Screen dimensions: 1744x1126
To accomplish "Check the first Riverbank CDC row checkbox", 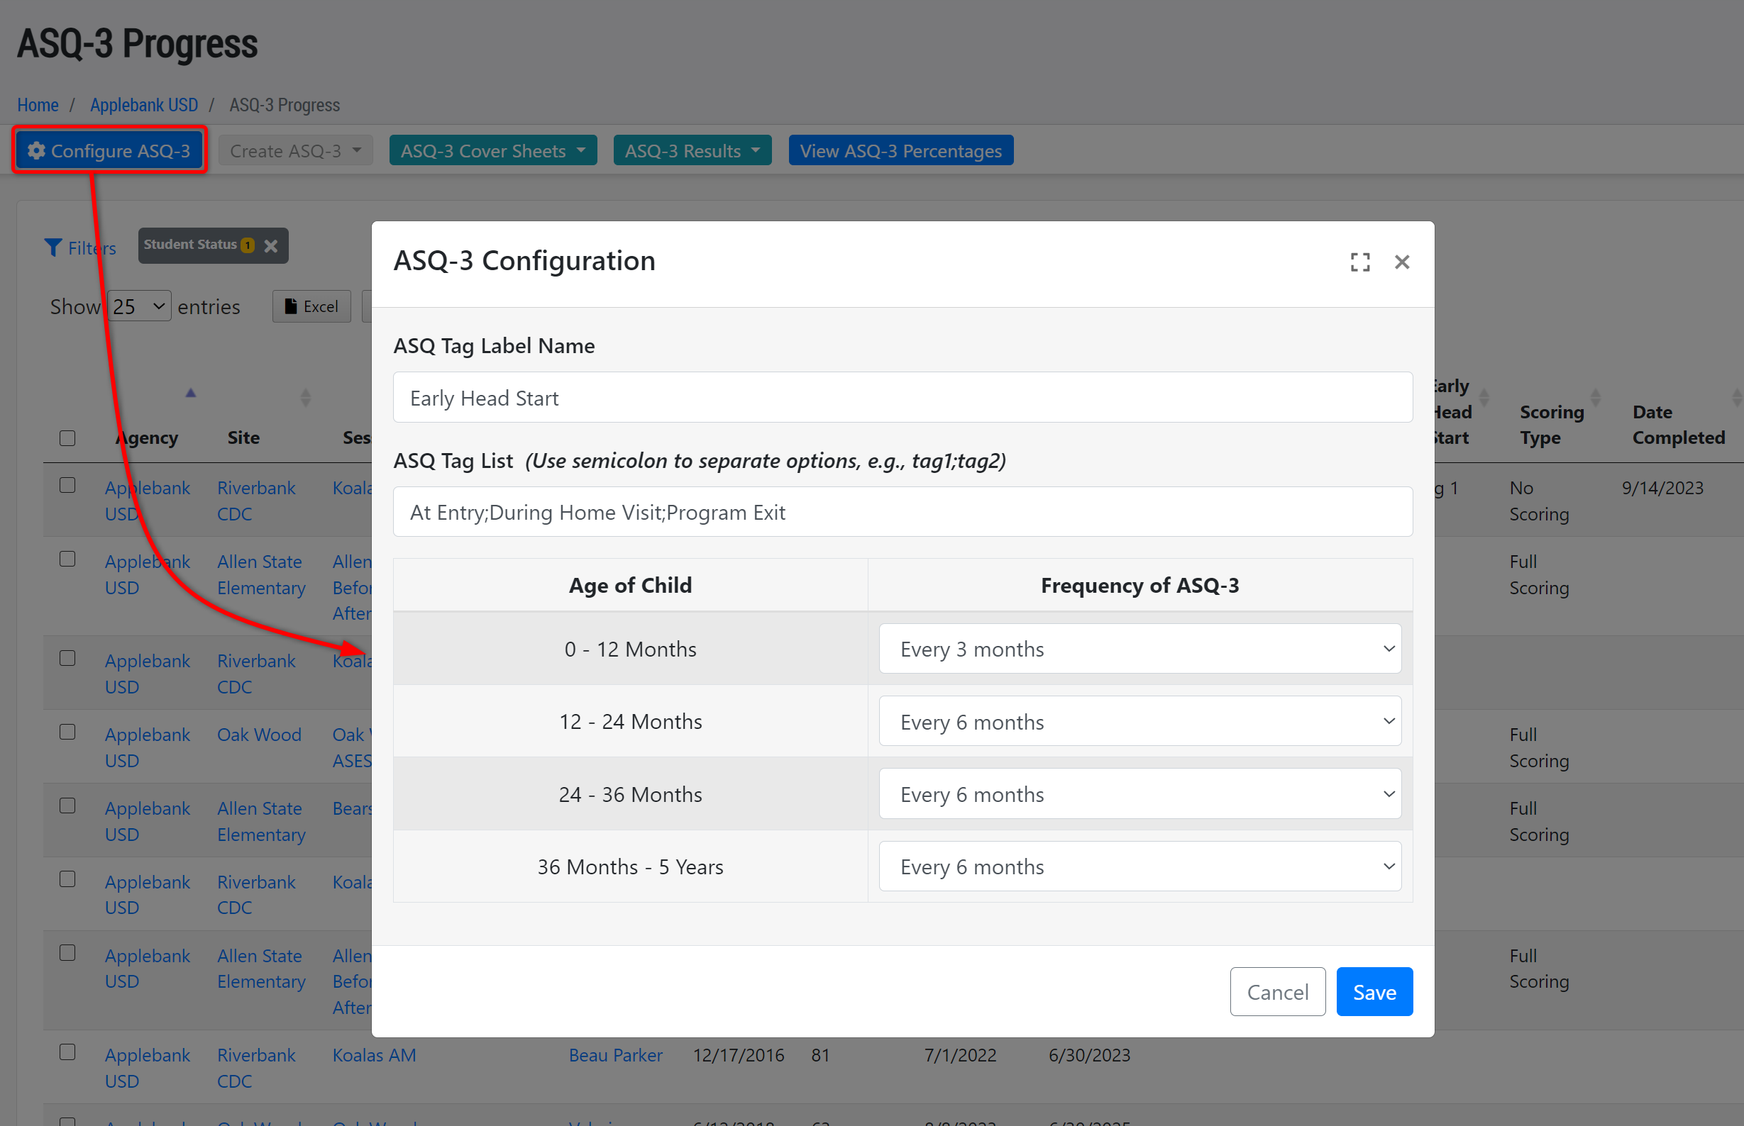I will click(x=67, y=486).
